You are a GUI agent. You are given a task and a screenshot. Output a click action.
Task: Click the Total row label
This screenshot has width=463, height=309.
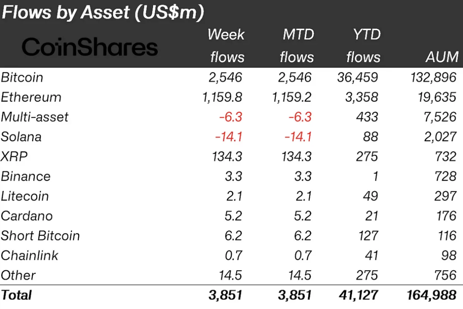click(16, 295)
